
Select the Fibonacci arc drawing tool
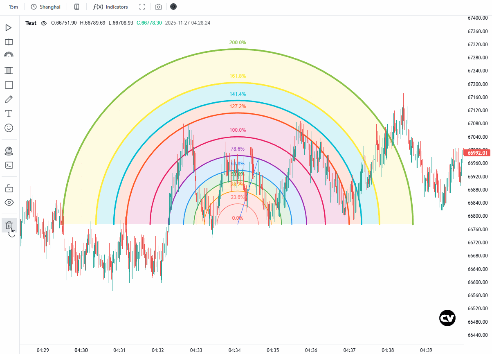coord(9,54)
